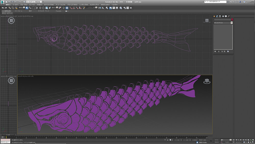The image size is (255, 144).
Task: Activate the Select Object tool
Action: coord(27,8)
